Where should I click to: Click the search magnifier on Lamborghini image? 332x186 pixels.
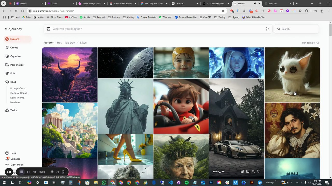click(x=253, y=171)
